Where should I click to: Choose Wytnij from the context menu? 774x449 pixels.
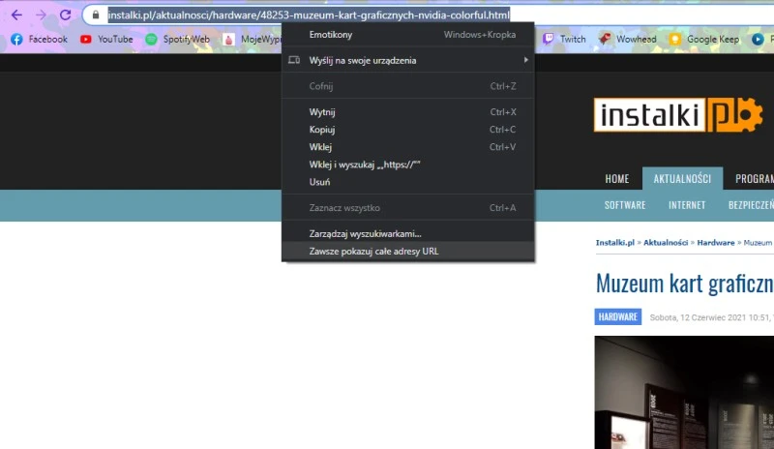coord(407,112)
